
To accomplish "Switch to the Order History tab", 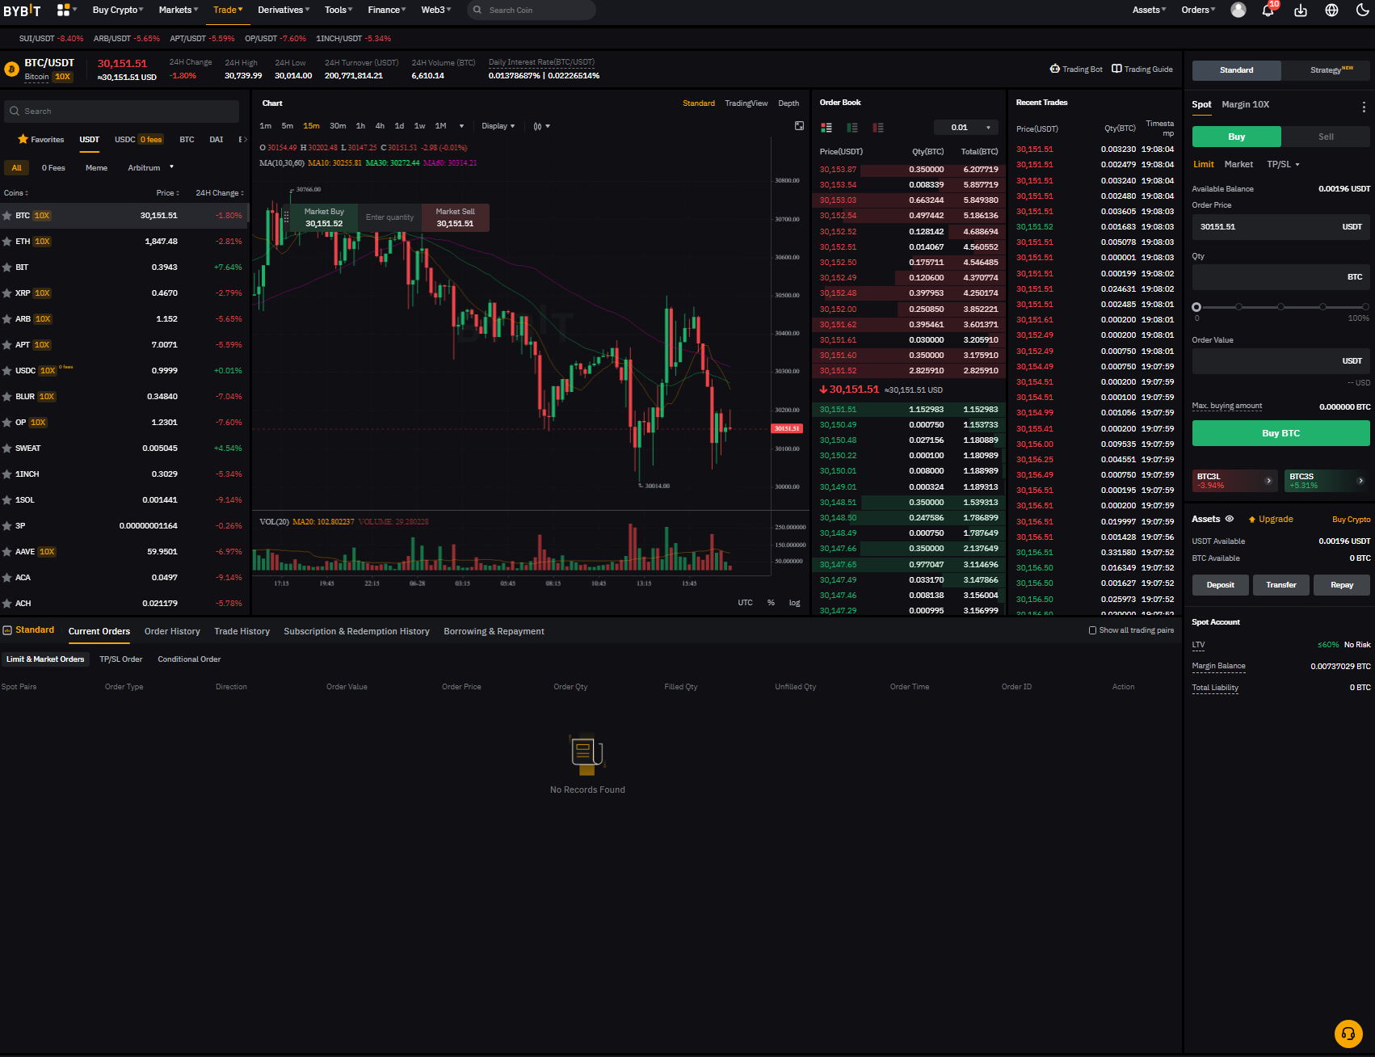I will tap(172, 631).
